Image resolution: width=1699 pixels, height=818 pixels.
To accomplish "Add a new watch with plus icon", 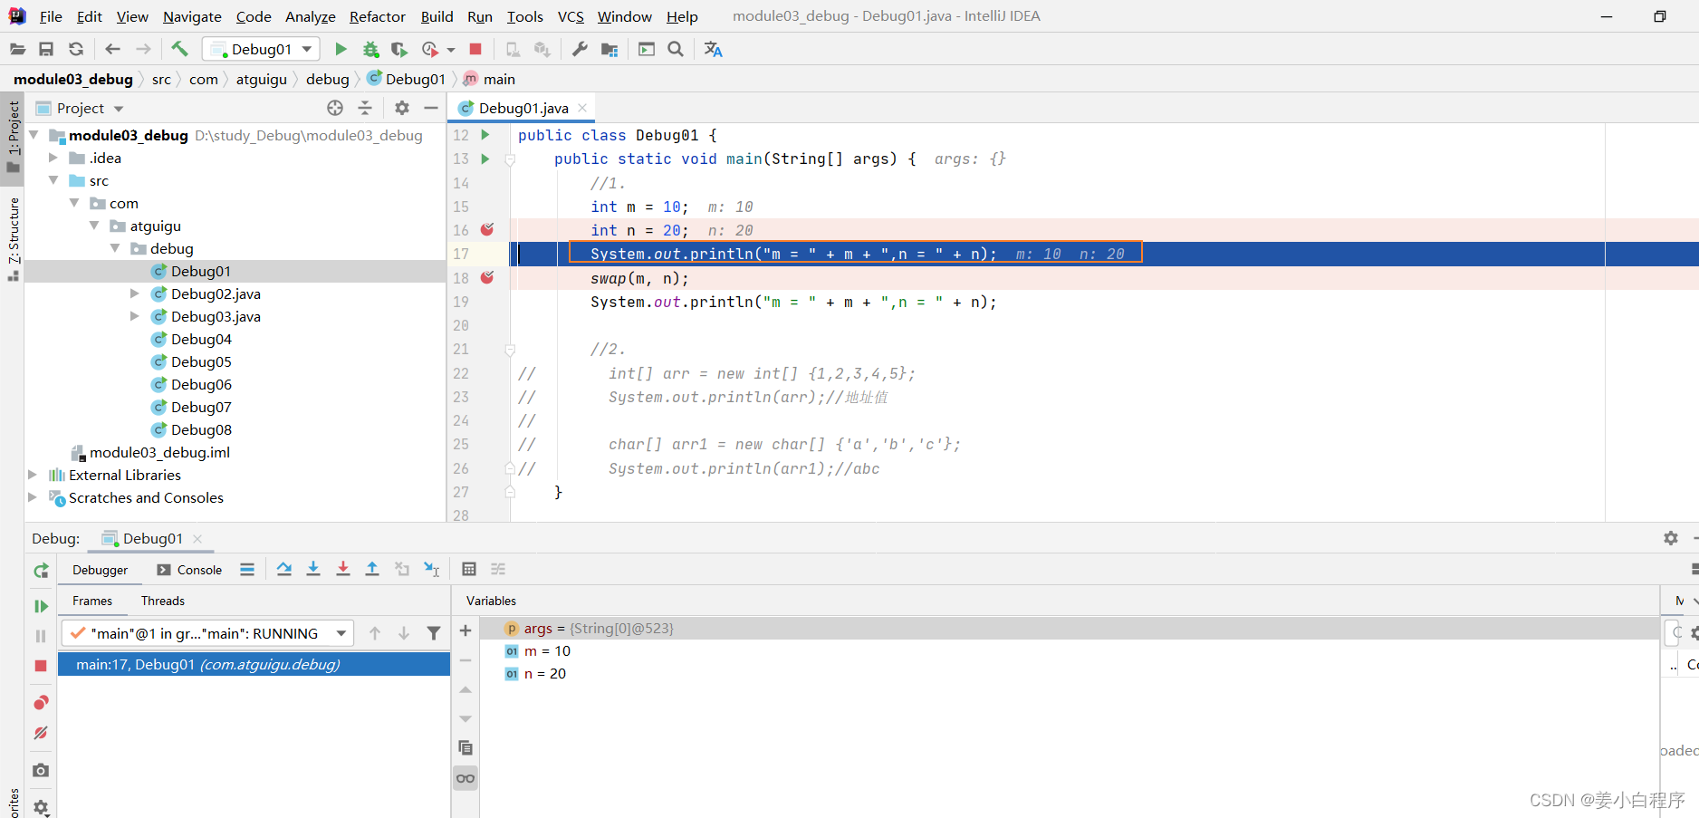I will pyautogui.click(x=466, y=630).
